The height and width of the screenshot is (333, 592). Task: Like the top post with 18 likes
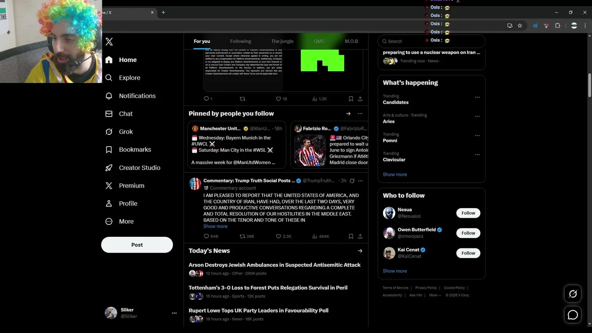pos(281,99)
